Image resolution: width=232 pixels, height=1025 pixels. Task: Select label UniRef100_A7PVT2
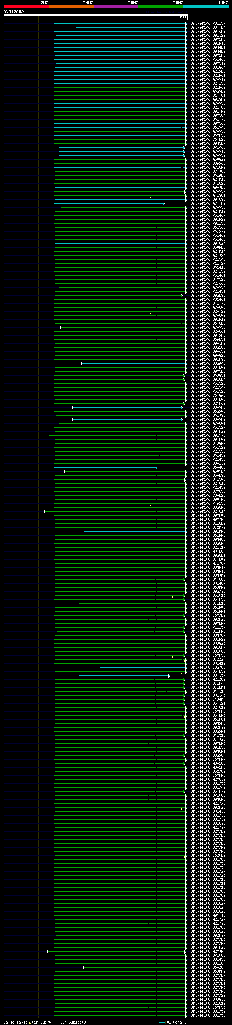208,79
